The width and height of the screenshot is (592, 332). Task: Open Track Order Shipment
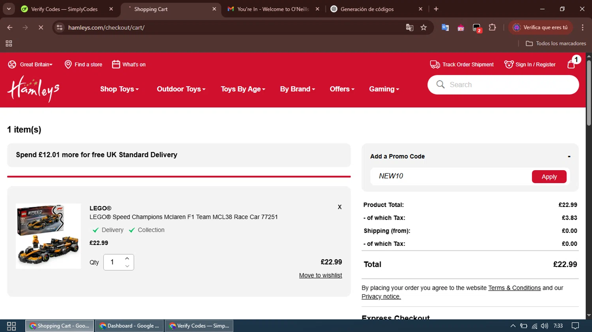point(462,65)
